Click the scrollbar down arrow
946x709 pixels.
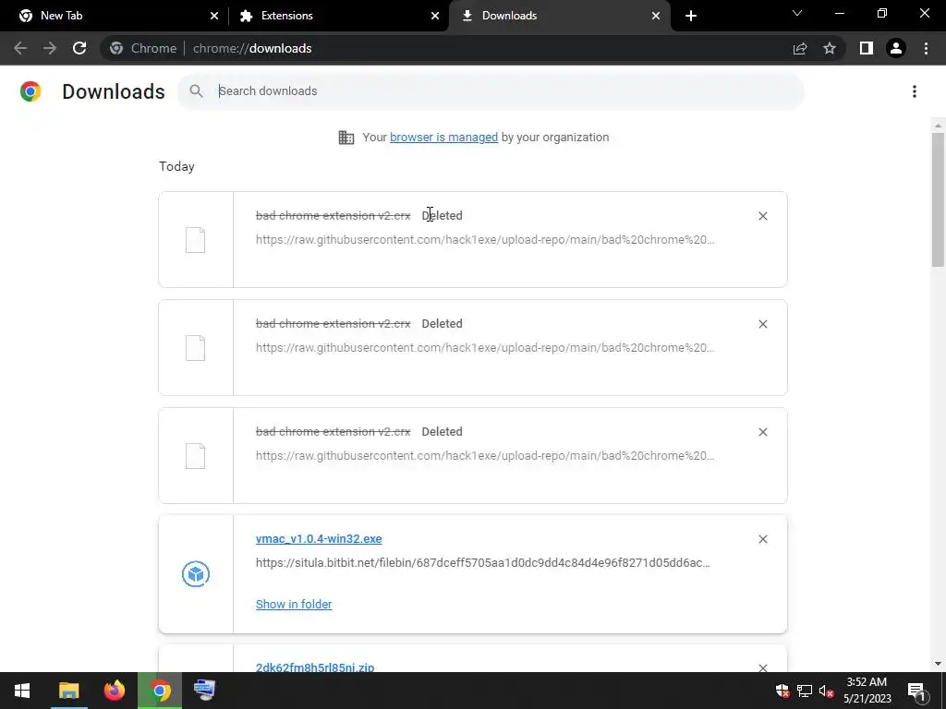coord(938,664)
